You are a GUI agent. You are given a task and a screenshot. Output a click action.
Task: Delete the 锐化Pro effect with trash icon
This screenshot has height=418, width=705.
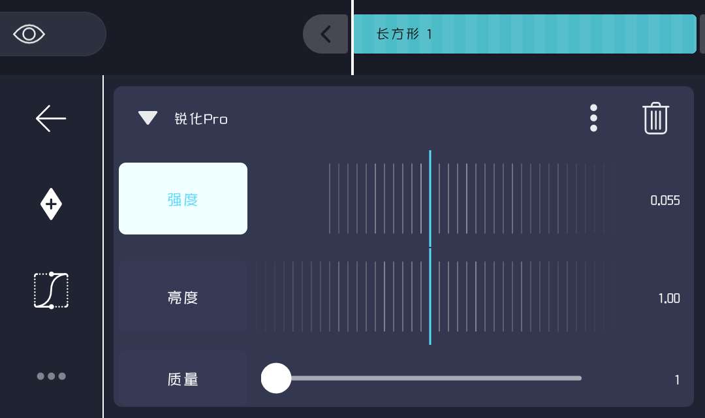coord(655,118)
